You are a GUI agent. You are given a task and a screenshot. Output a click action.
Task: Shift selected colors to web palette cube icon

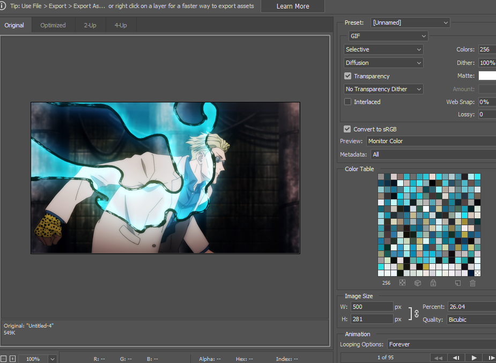coord(418,283)
